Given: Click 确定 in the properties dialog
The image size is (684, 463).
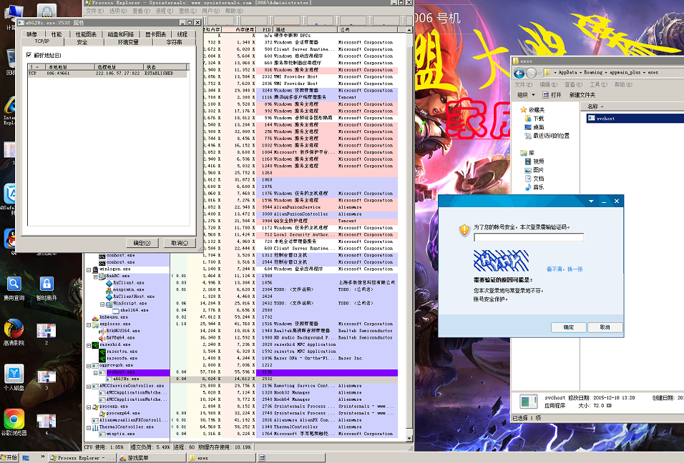Looking at the screenshot, I should [x=142, y=243].
